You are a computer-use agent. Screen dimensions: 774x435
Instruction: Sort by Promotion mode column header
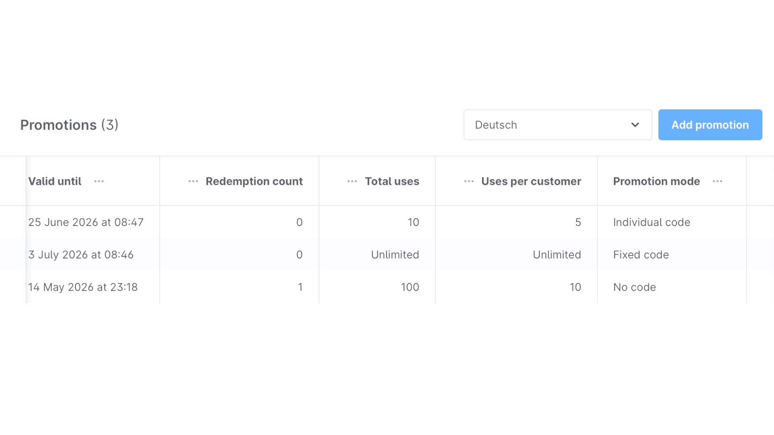pyautogui.click(x=656, y=181)
